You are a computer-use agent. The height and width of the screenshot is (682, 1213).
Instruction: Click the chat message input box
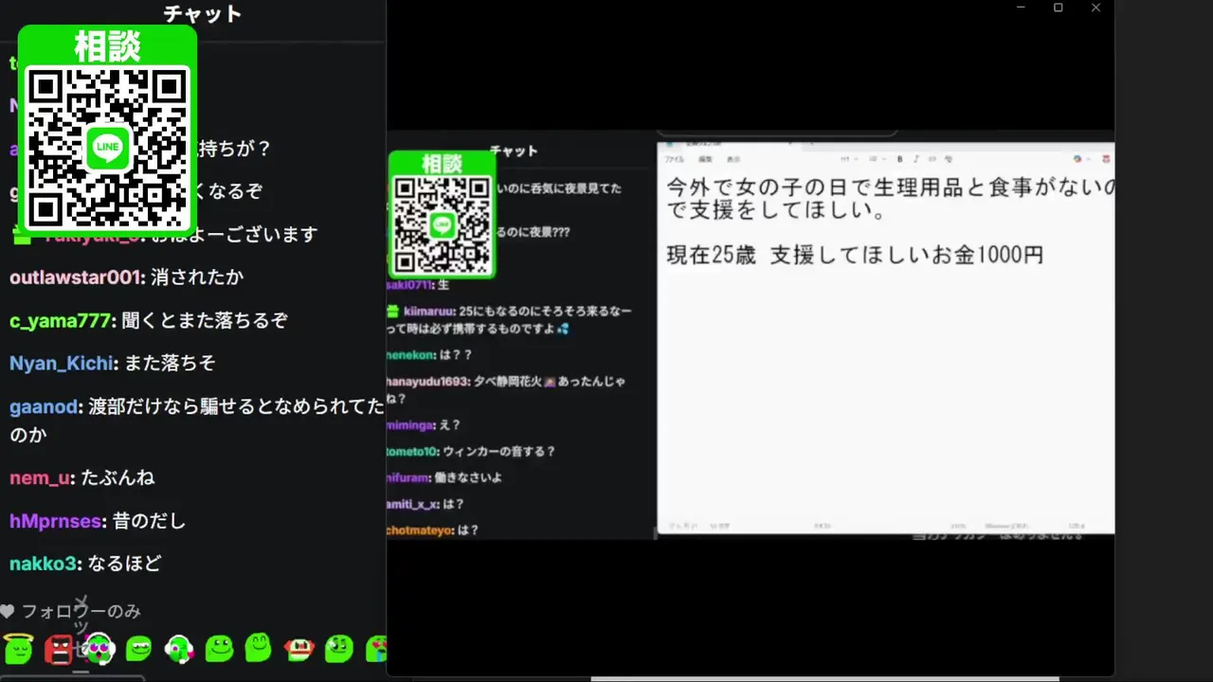click(x=72, y=678)
